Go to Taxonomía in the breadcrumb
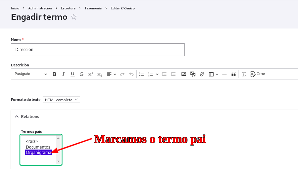The image size is (298, 169). 93,8
